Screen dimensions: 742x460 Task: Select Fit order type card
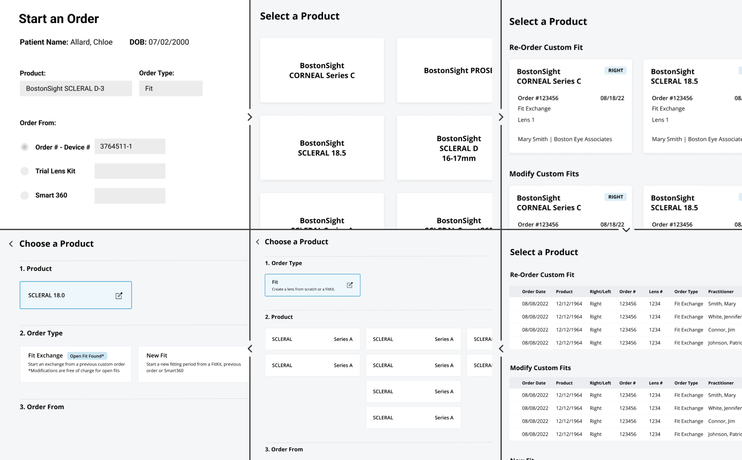pyautogui.click(x=312, y=285)
